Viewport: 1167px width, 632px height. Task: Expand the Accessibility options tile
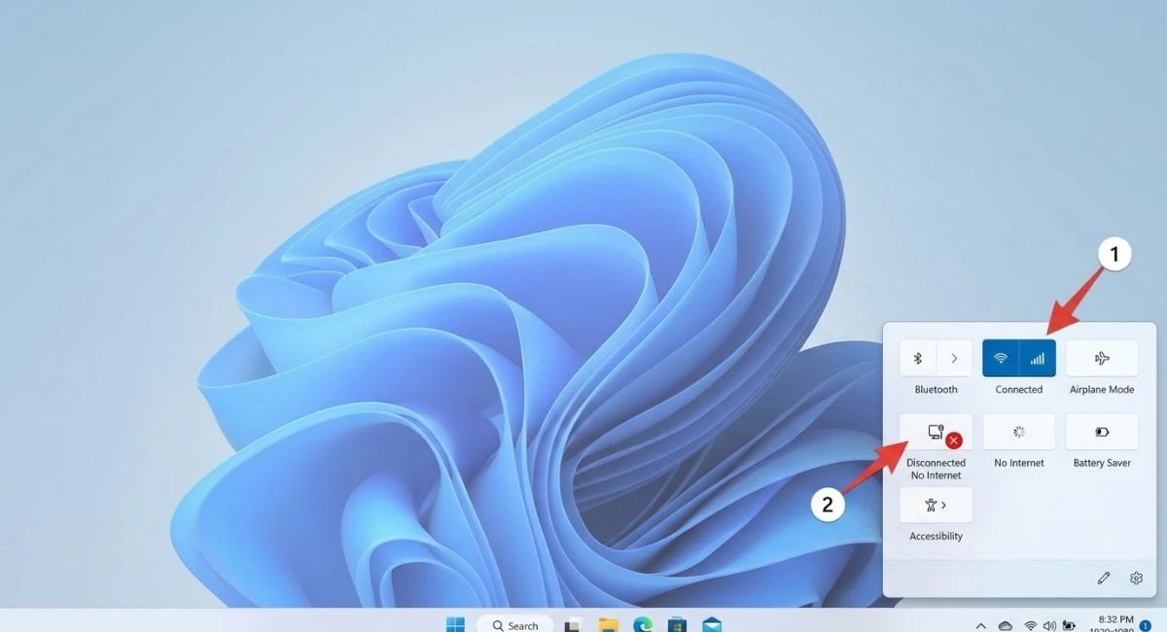(936, 506)
